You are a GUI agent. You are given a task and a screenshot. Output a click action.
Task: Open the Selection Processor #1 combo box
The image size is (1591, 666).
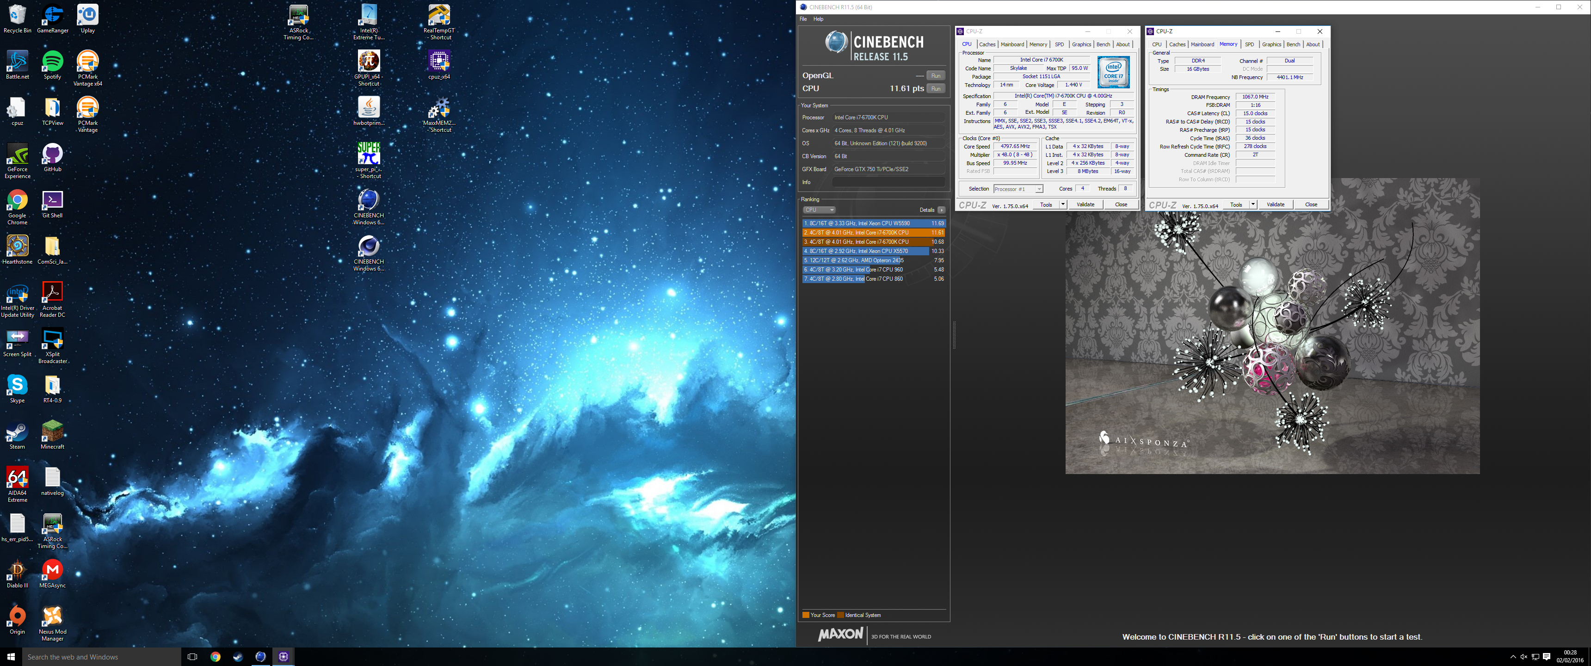pyautogui.click(x=1018, y=189)
